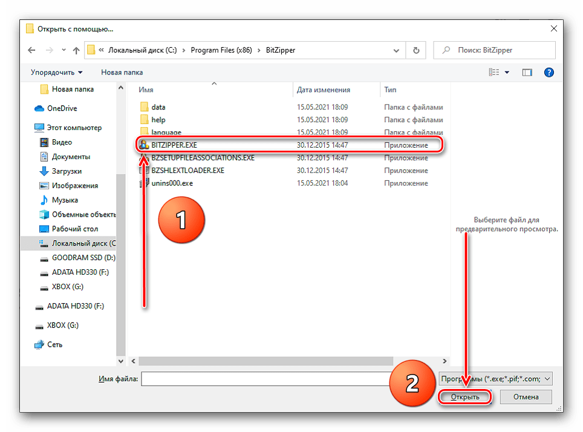Open the help question mark icon
The image size is (583, 432).
tap(549, 73)
